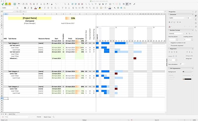Open sidebar font name Calibri dropdown
198x121 pixels.
click(x=185, y=18)
